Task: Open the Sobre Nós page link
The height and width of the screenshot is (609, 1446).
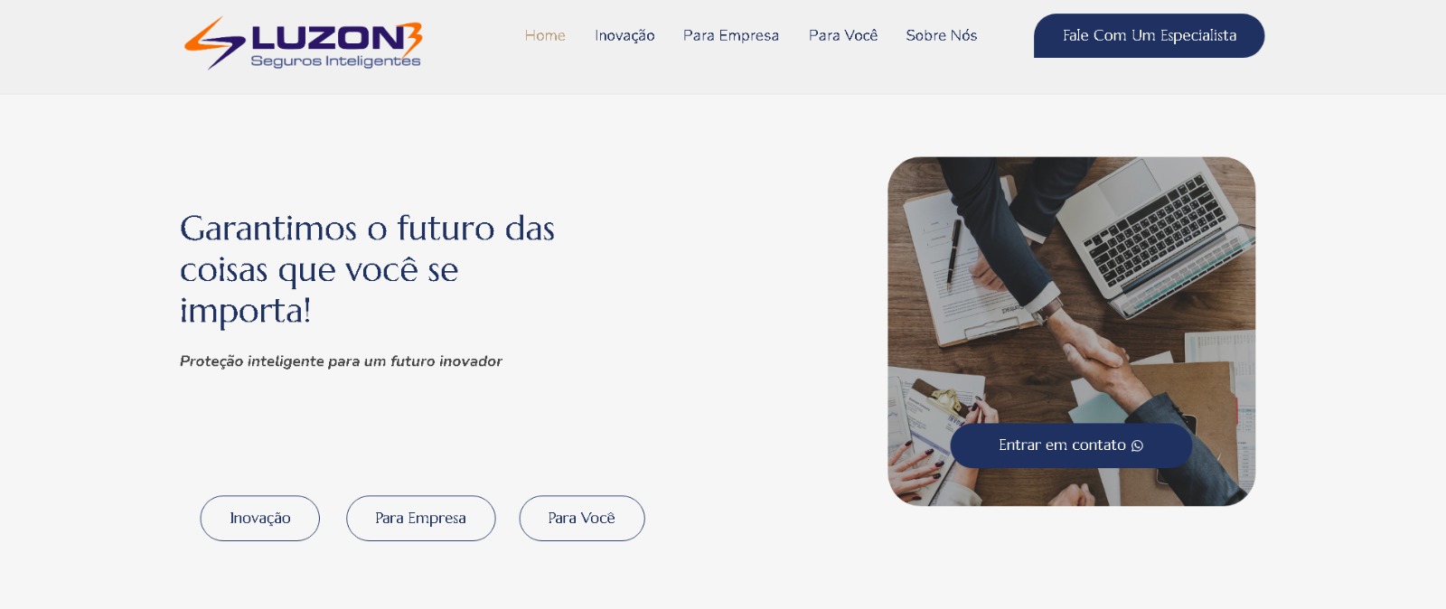Action: click(x=942, y=35)
